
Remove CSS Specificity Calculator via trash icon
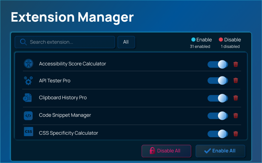tap(236, 133)
